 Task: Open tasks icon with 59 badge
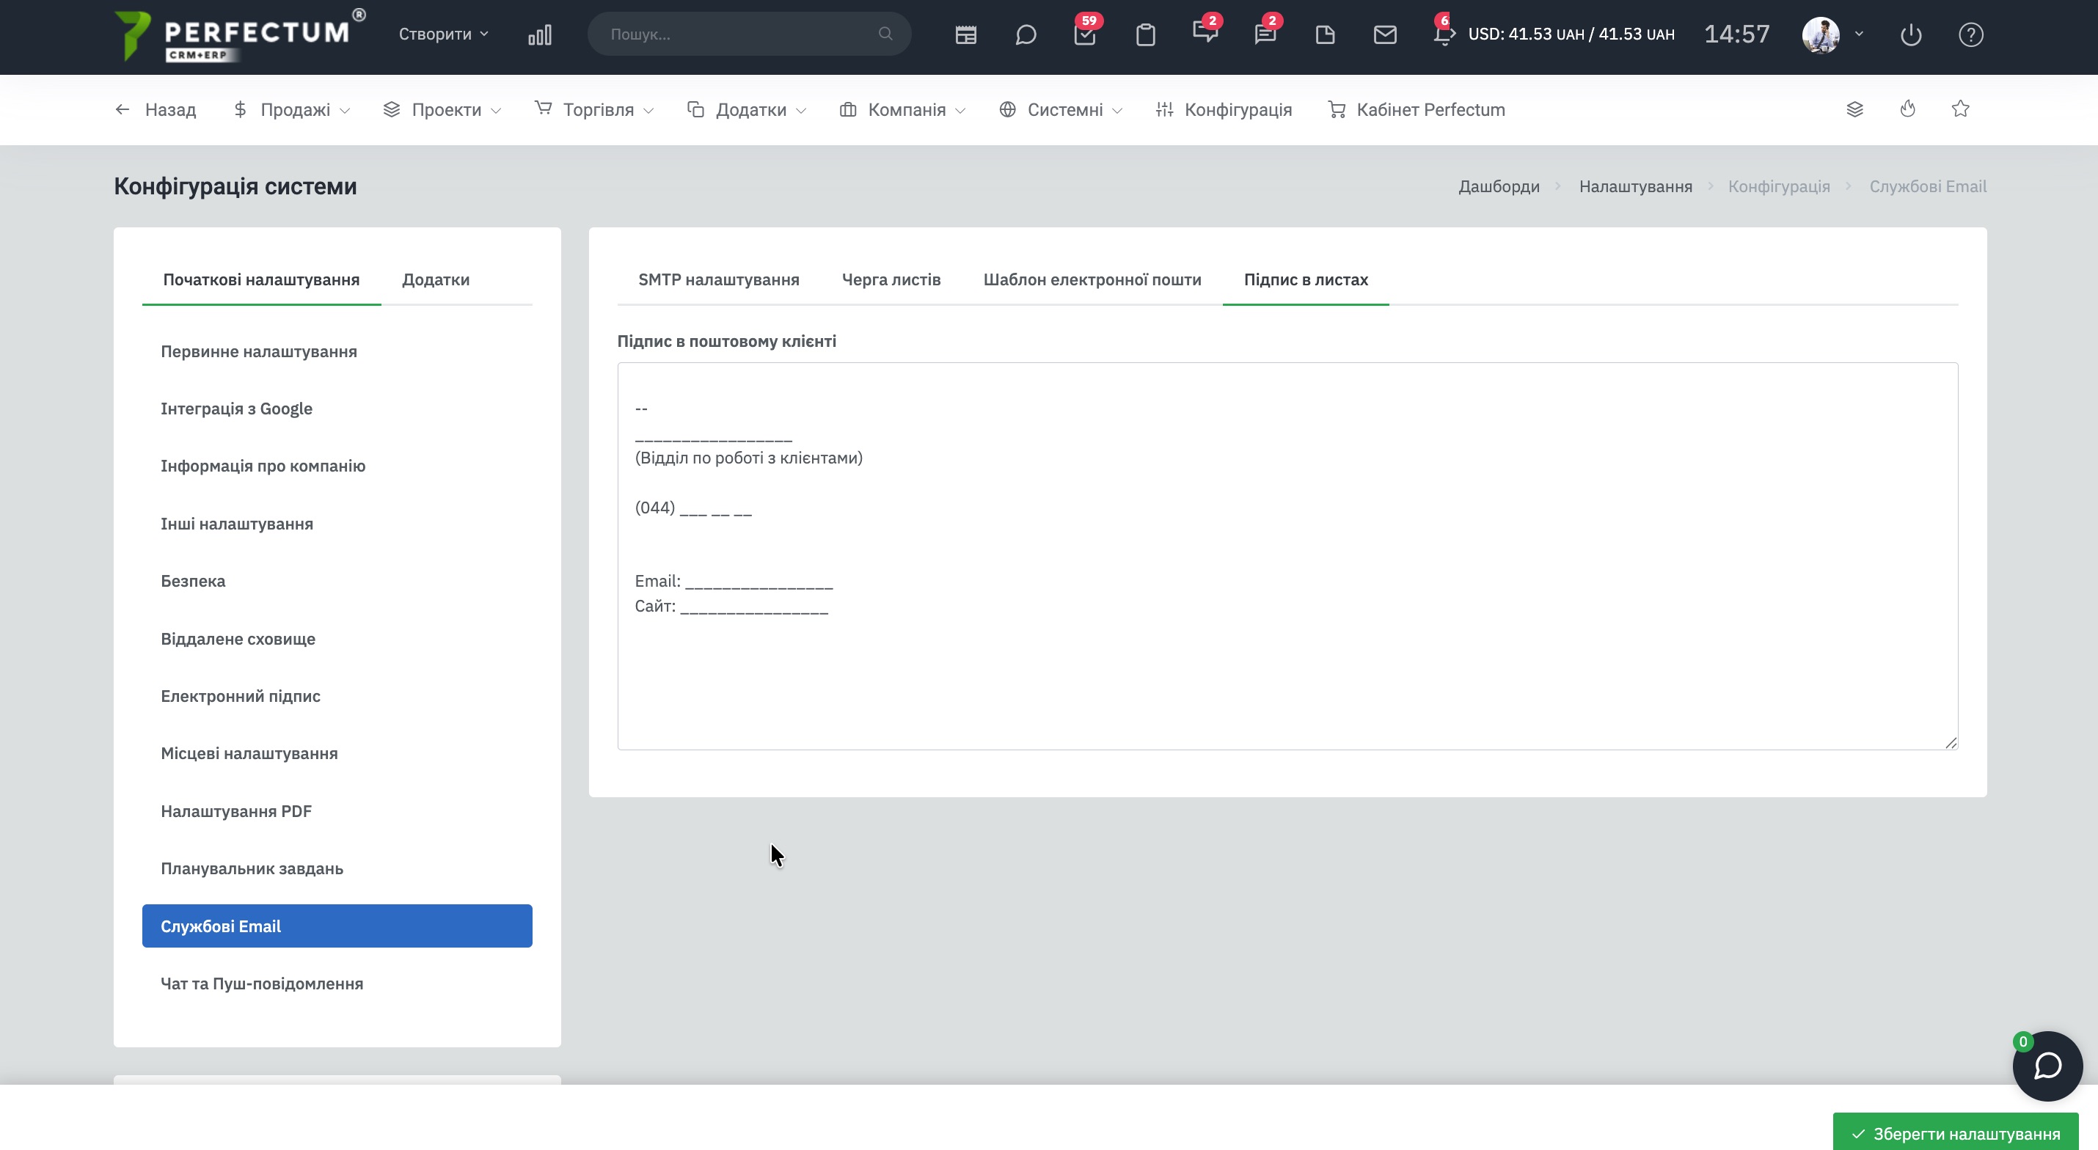pyautogui.click(x=1085, y=34)
